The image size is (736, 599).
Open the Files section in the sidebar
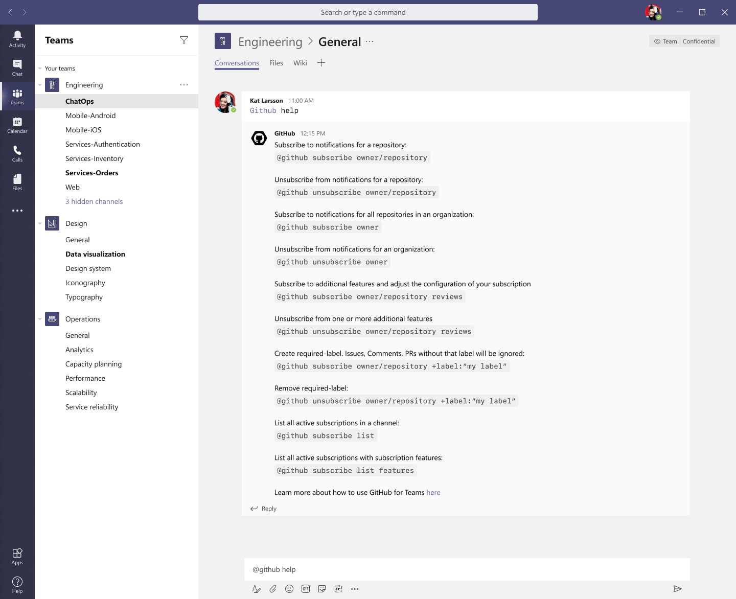click(17, 181)
